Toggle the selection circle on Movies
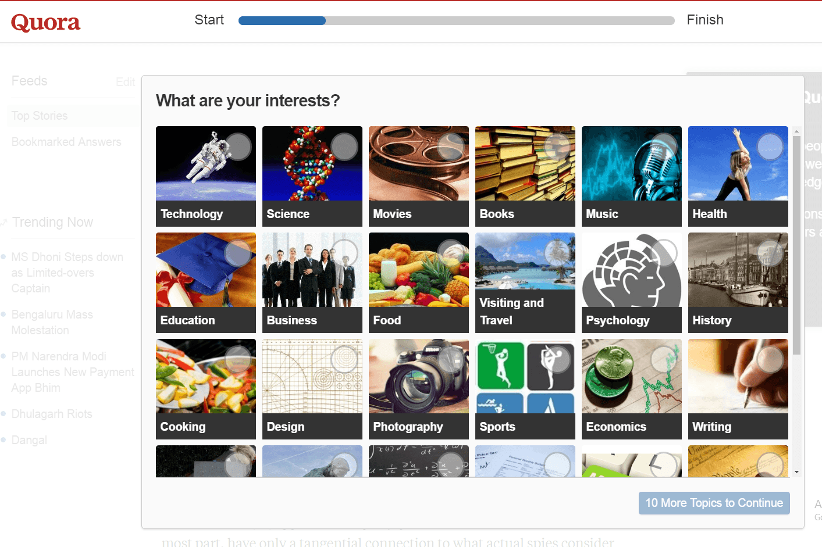 tap(451, 146)
